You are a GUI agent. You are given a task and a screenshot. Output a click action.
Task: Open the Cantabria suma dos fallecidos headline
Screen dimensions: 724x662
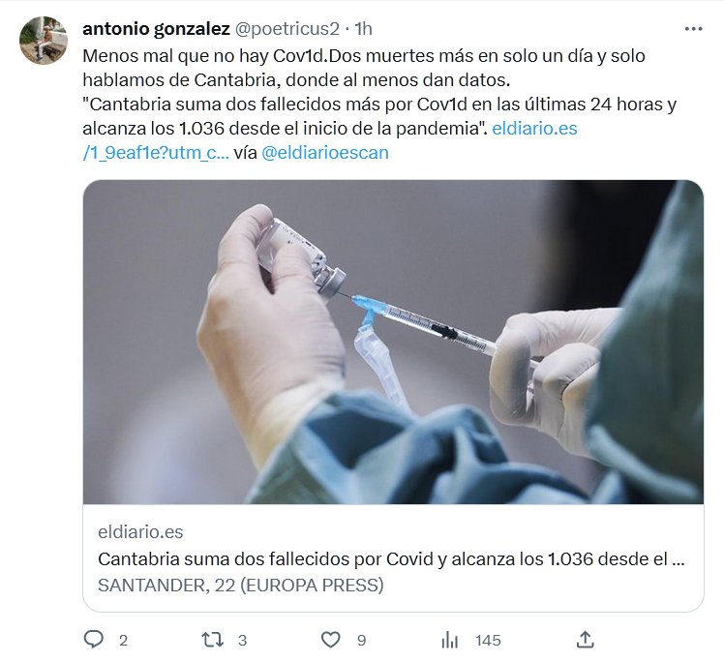click(x=391, y=559)
